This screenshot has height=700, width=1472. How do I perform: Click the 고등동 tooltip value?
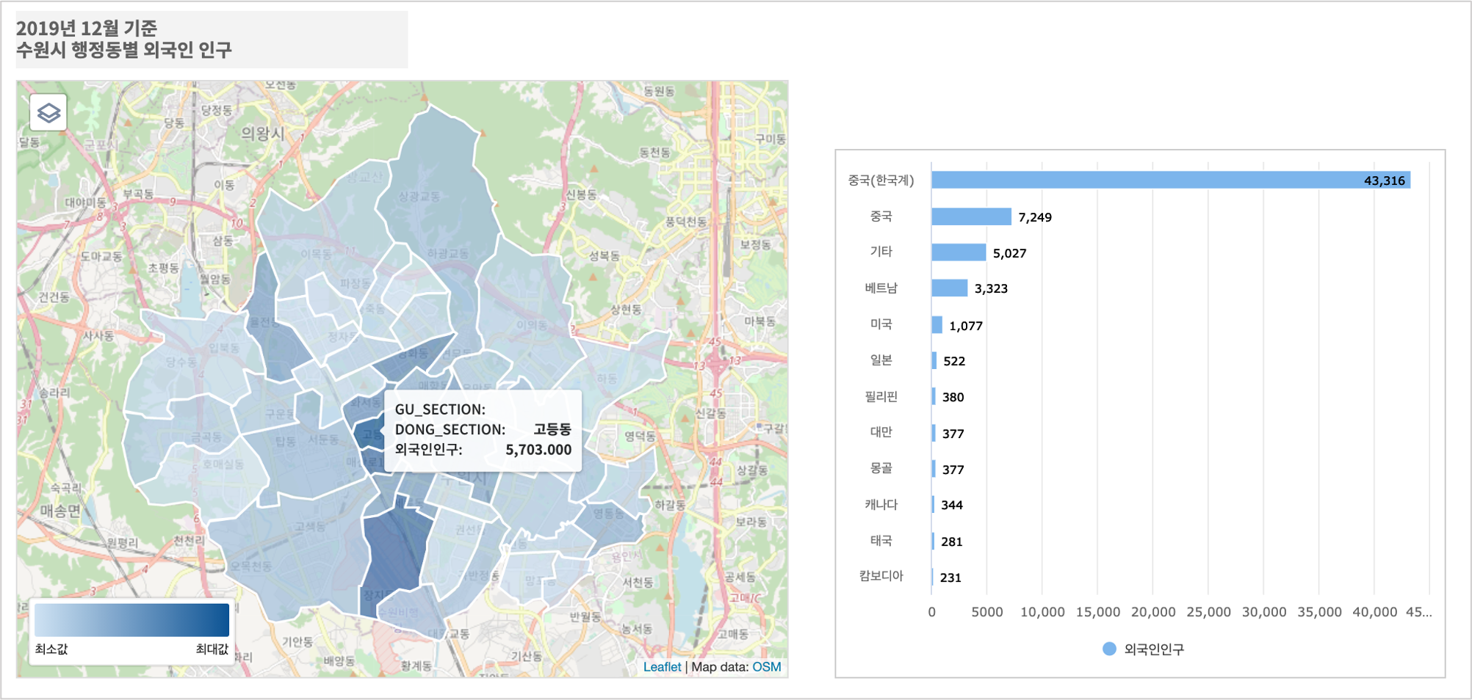point(552,429)
